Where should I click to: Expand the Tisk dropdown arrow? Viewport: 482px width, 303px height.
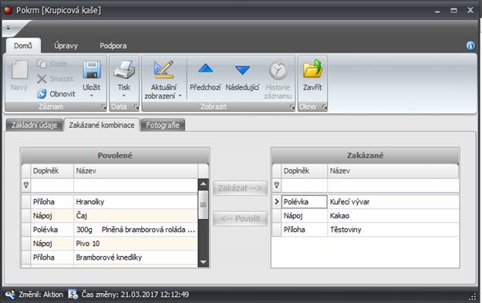[x=124, y=96]
